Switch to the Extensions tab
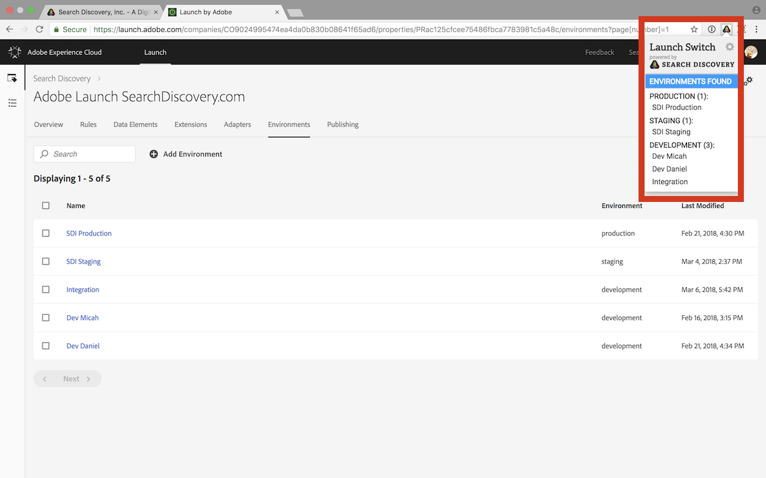Image resolution: width=766 pixels, height=478 pixels. point(191,124)
